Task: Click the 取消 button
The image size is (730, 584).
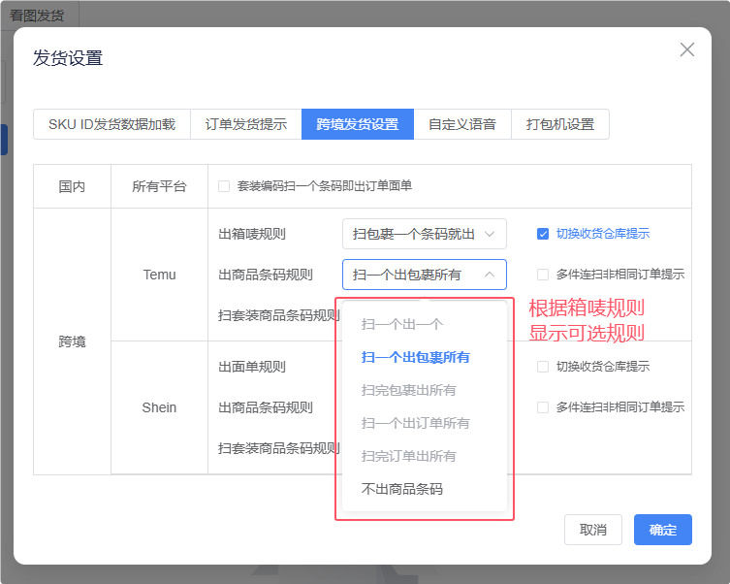Action: pyautogui.click(x=592, y=530)
